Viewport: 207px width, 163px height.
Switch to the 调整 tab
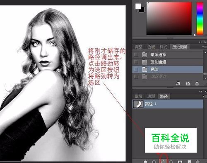[138, 47]
